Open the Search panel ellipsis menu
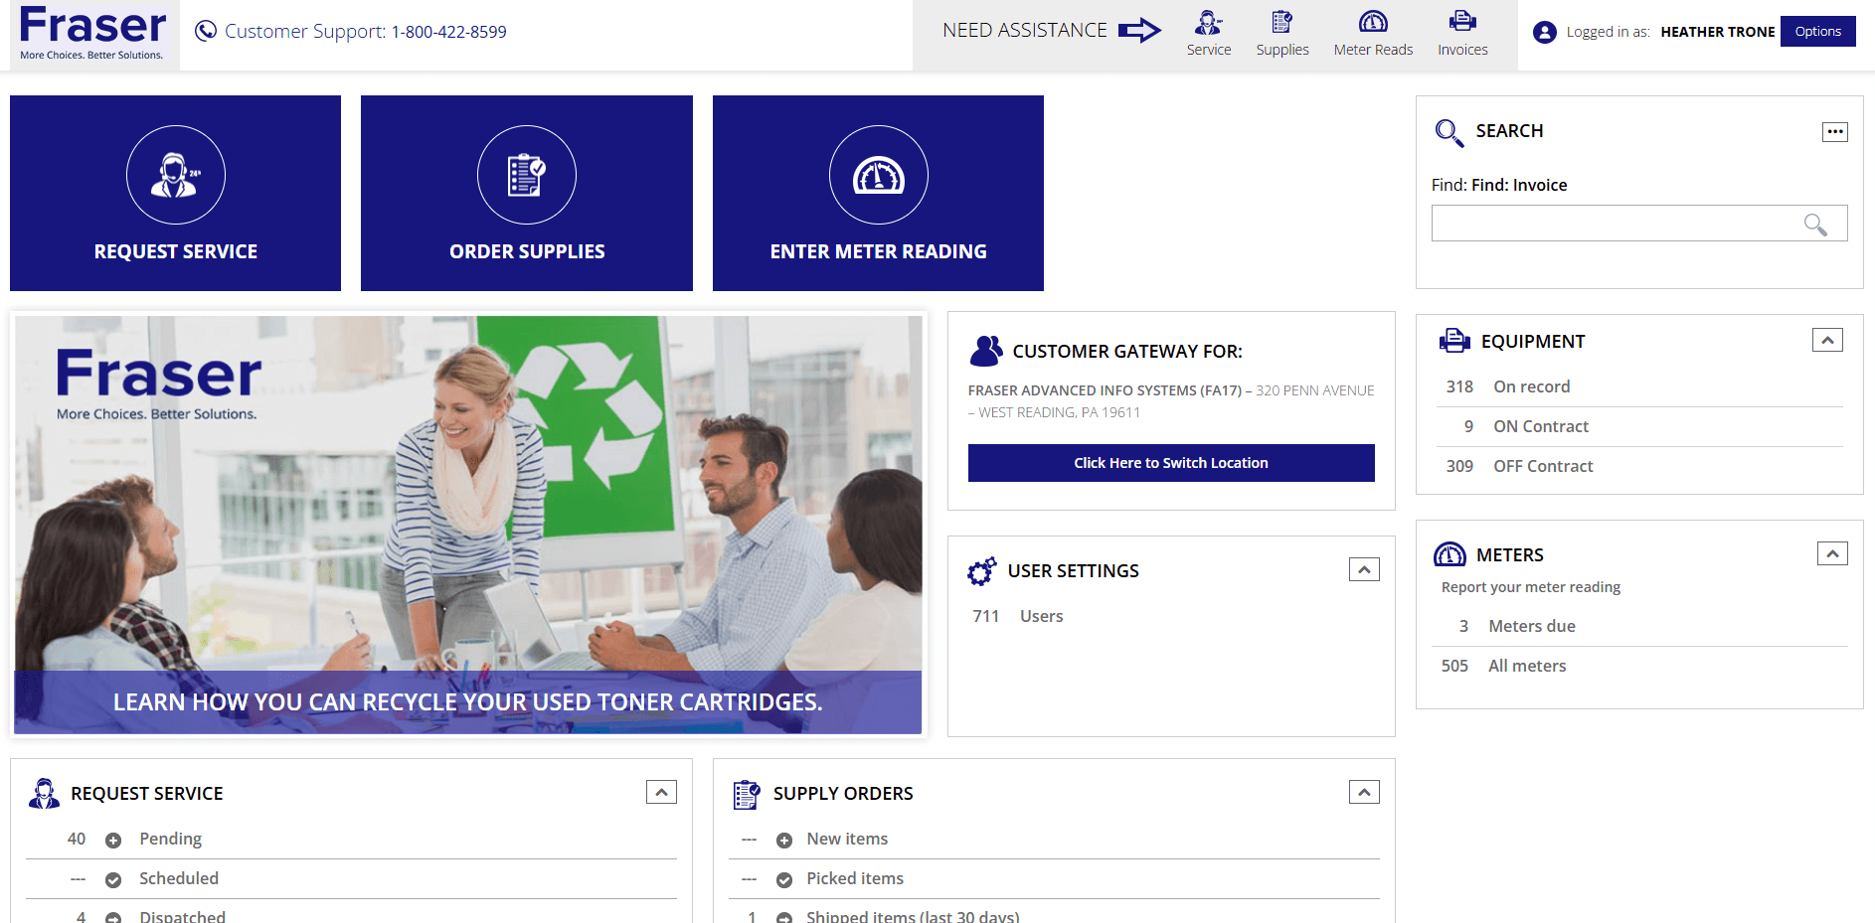Screen dimensions: 1875x923 pos(1834,131)
